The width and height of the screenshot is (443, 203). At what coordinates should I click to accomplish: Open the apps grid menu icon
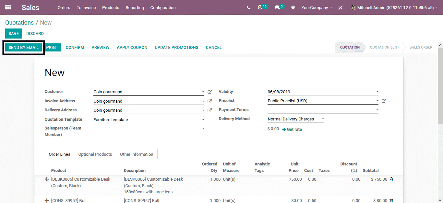(x=8, y=7)
